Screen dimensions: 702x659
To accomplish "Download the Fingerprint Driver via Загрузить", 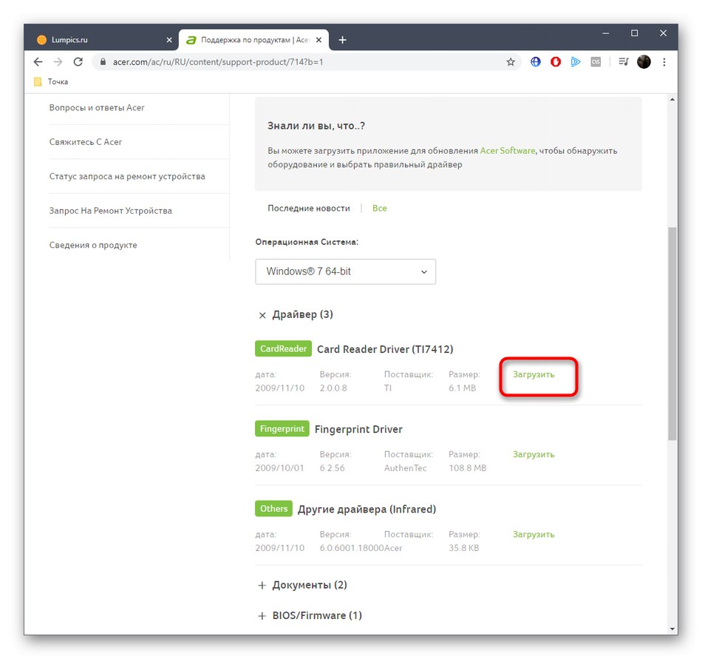I will click(x=534, y=454).
